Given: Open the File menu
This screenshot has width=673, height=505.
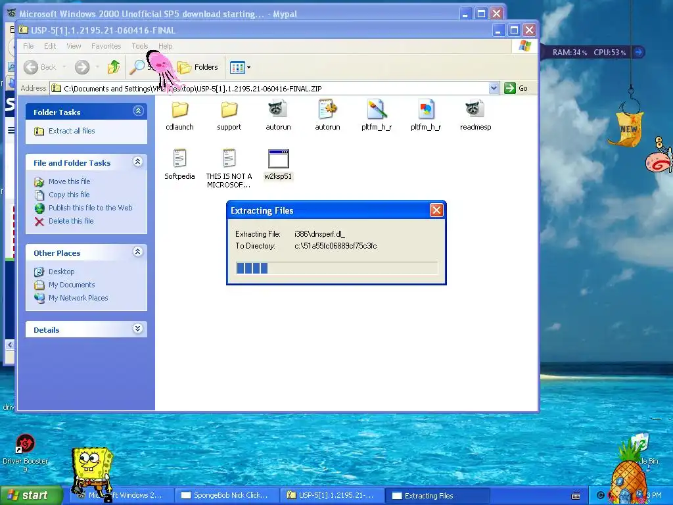Looking at the screenshot, I should coord(28,46).
